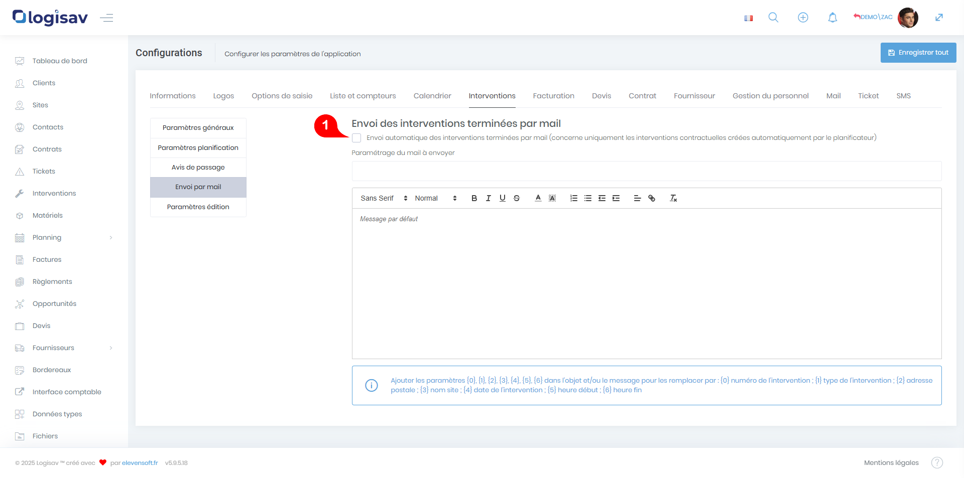The height and width of the screenshot is (478, 964).
Task: Click the plus circle add icon
Action: point(803,18)
